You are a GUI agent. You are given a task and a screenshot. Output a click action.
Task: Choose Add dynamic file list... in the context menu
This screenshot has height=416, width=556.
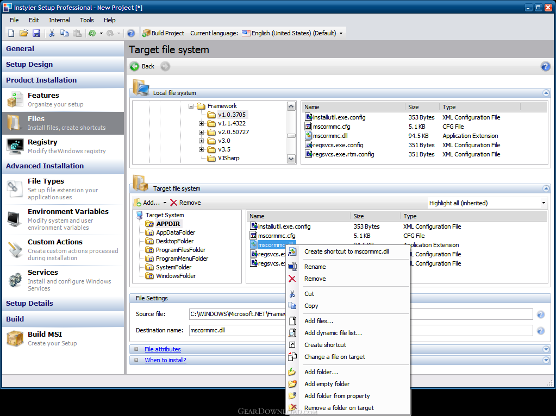[x=348, y=333]
